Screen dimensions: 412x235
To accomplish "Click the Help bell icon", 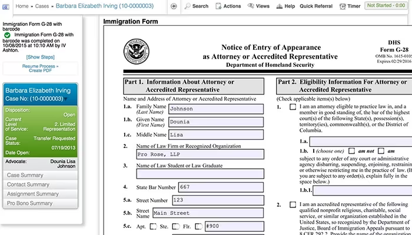I will tap(280, 6).
